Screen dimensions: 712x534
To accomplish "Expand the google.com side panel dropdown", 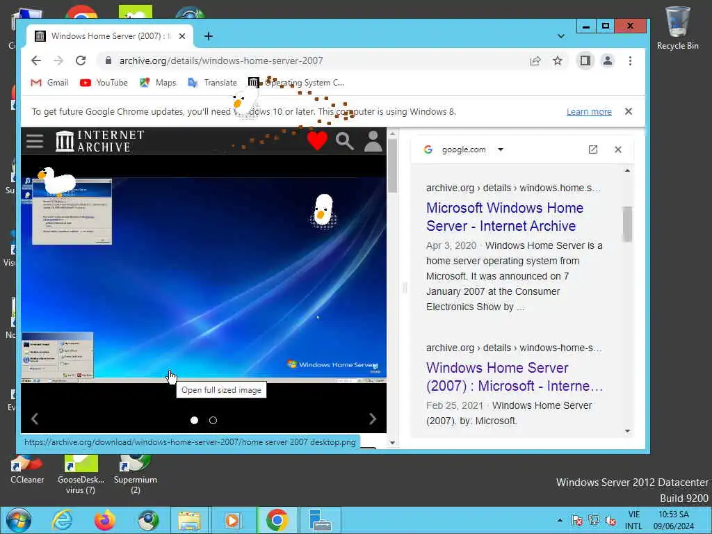I will pyautogui.click(x=501, y=149).
